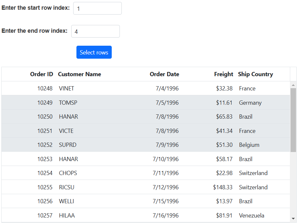Click customer name HILAA
297x223 pixels.
[67, 216]
